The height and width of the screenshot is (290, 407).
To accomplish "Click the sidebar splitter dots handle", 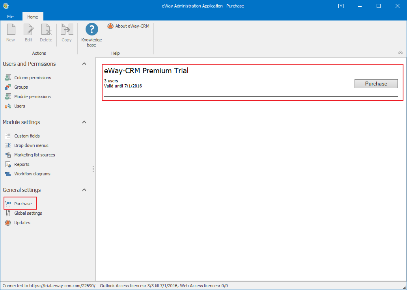I will tap(93, 169).
